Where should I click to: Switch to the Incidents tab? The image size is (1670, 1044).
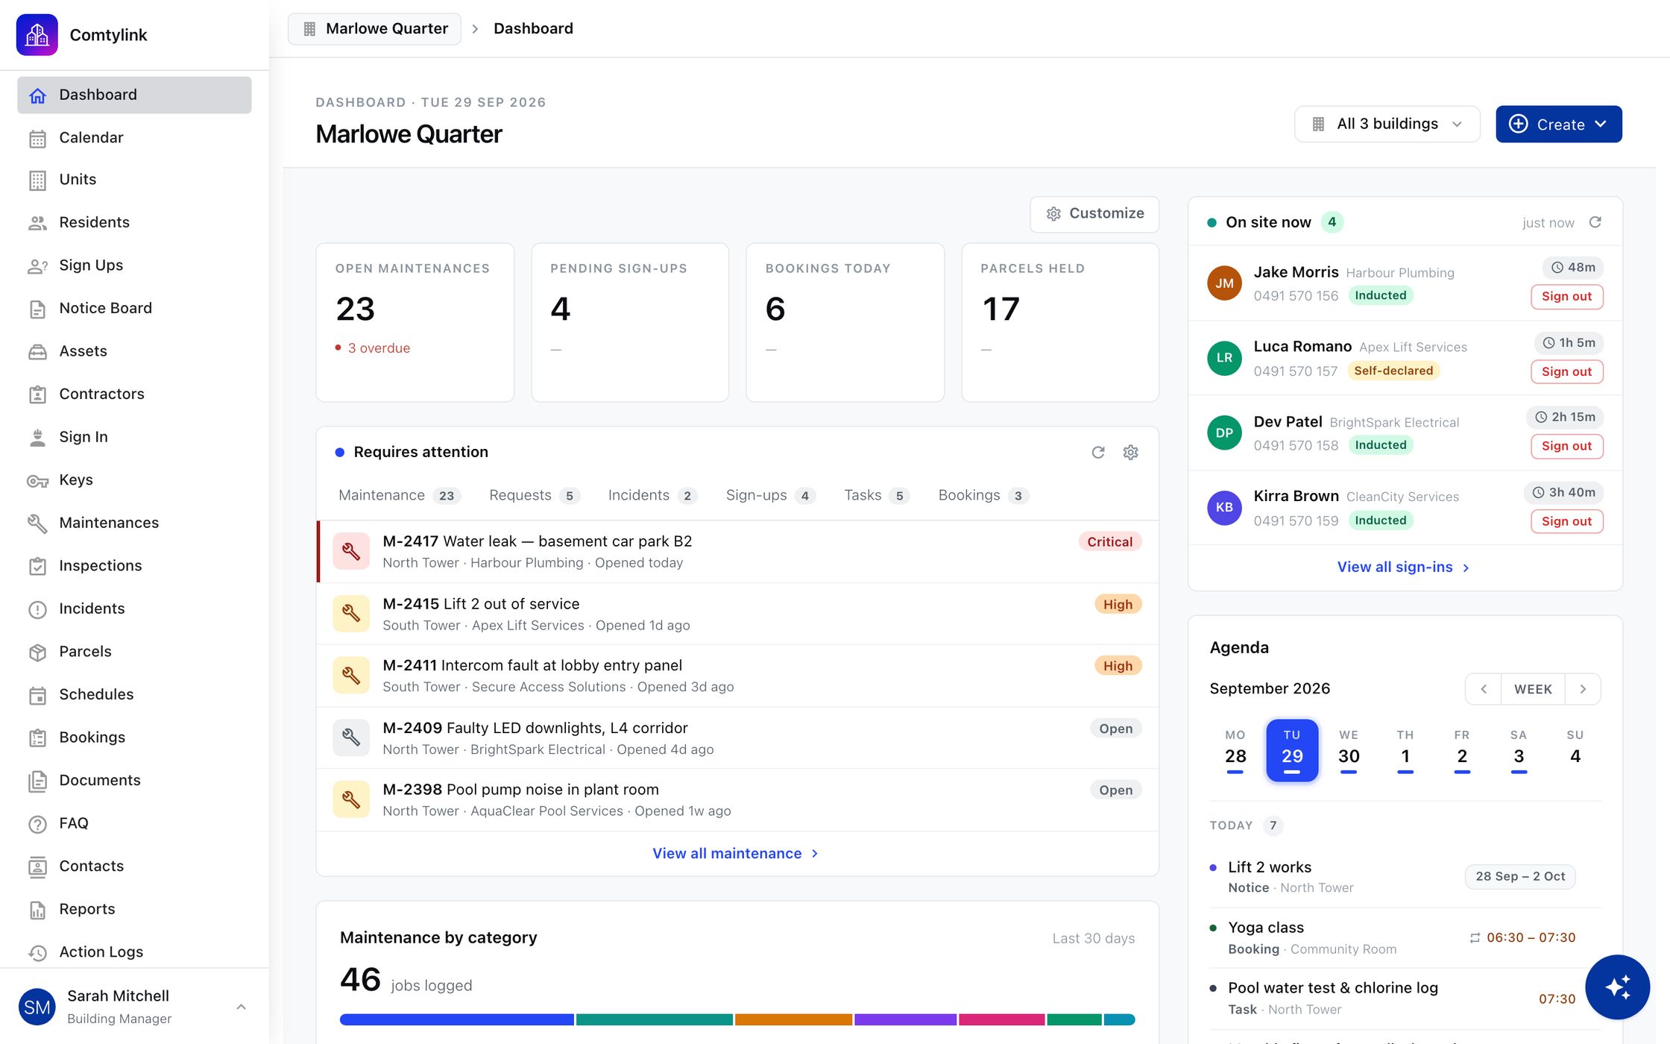tap(652, 495)
